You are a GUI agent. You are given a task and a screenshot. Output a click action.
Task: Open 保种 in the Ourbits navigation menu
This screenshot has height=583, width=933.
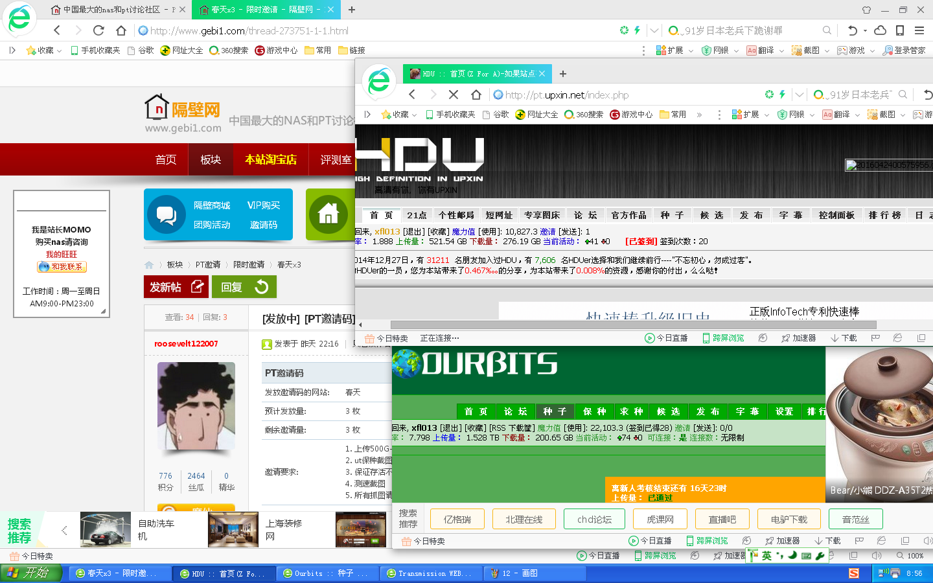[x=594, y=411]
